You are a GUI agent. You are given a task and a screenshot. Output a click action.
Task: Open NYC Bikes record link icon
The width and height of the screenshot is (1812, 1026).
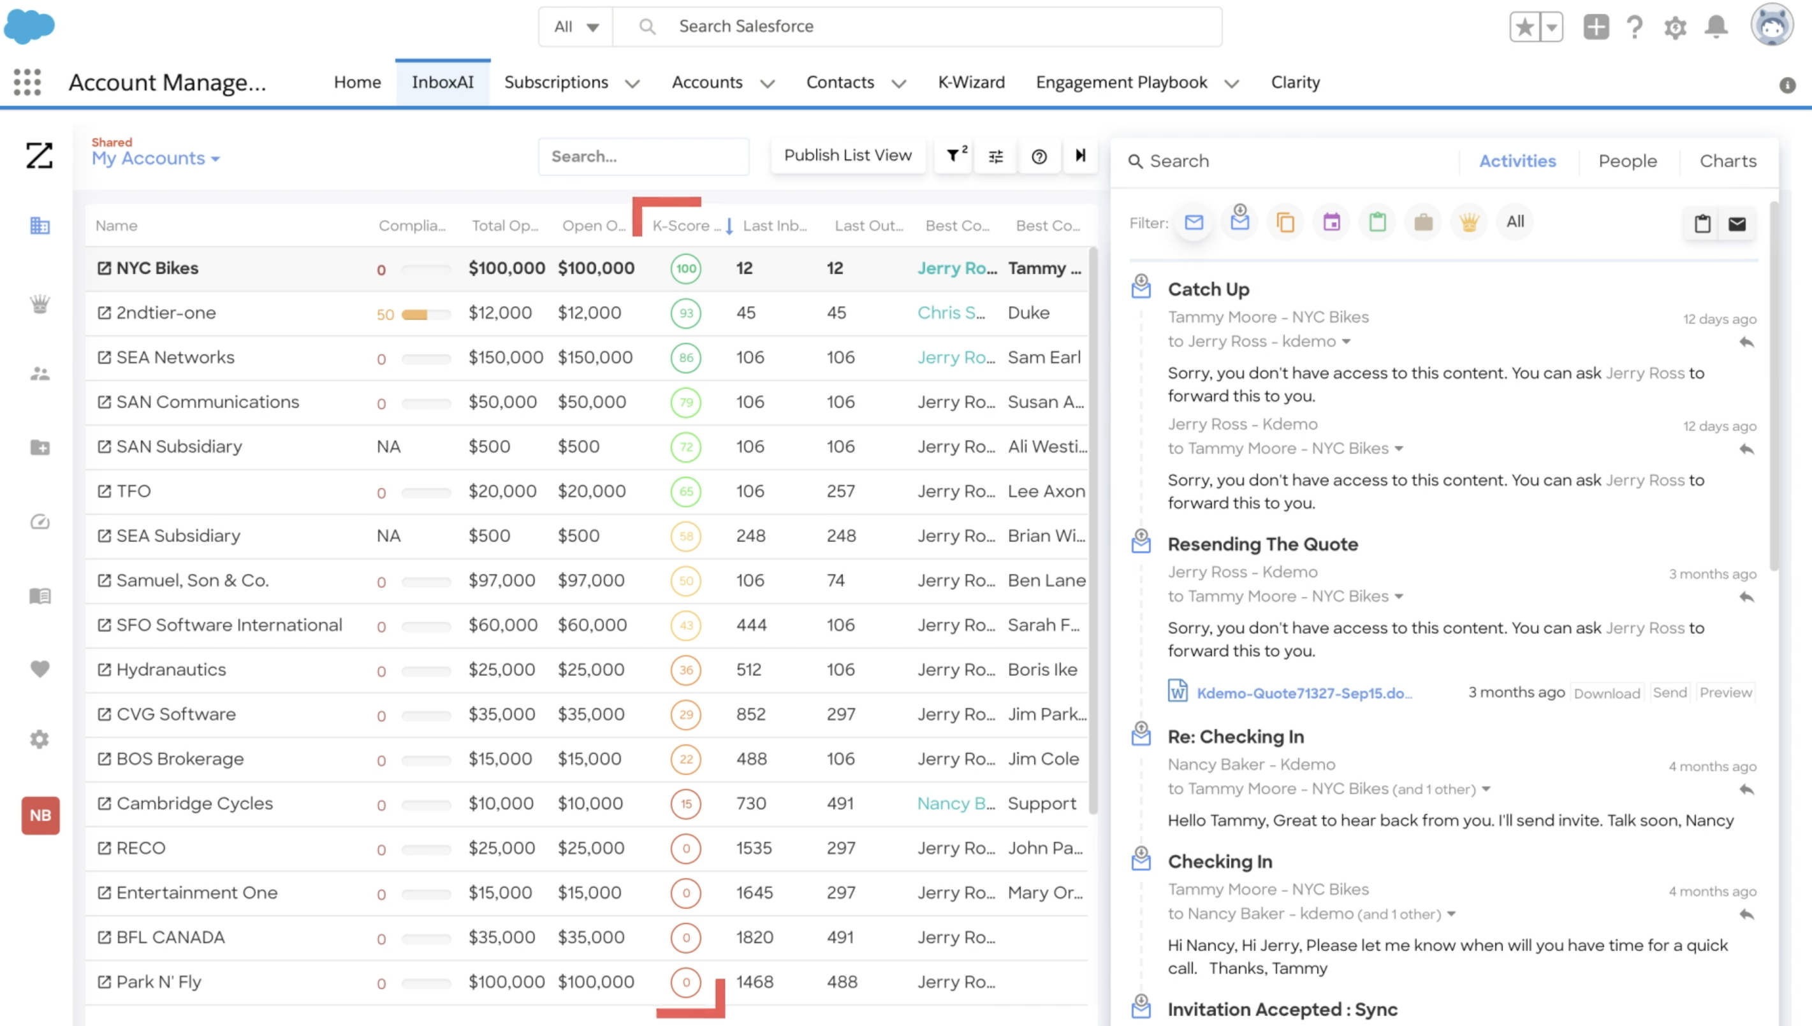pos(105,268)
